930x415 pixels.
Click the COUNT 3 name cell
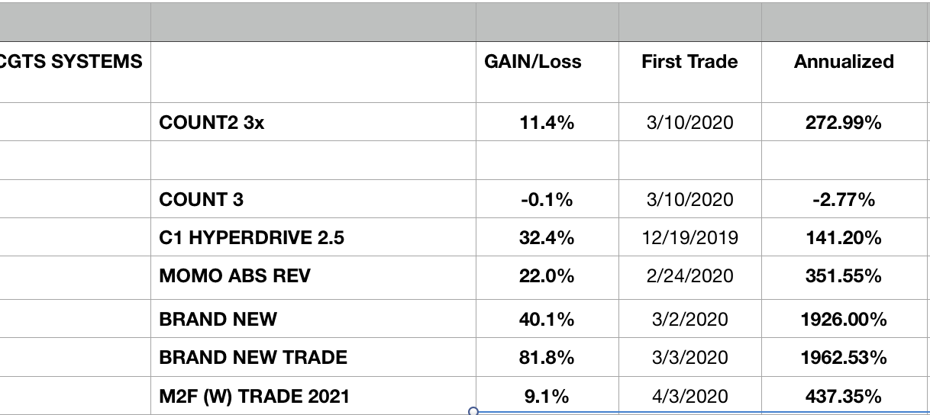(x=201, y=200)
